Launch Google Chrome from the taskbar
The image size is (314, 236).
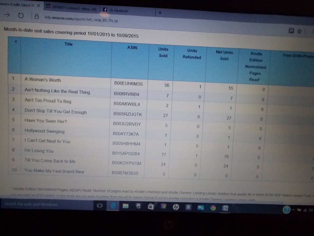click(213, 208)
